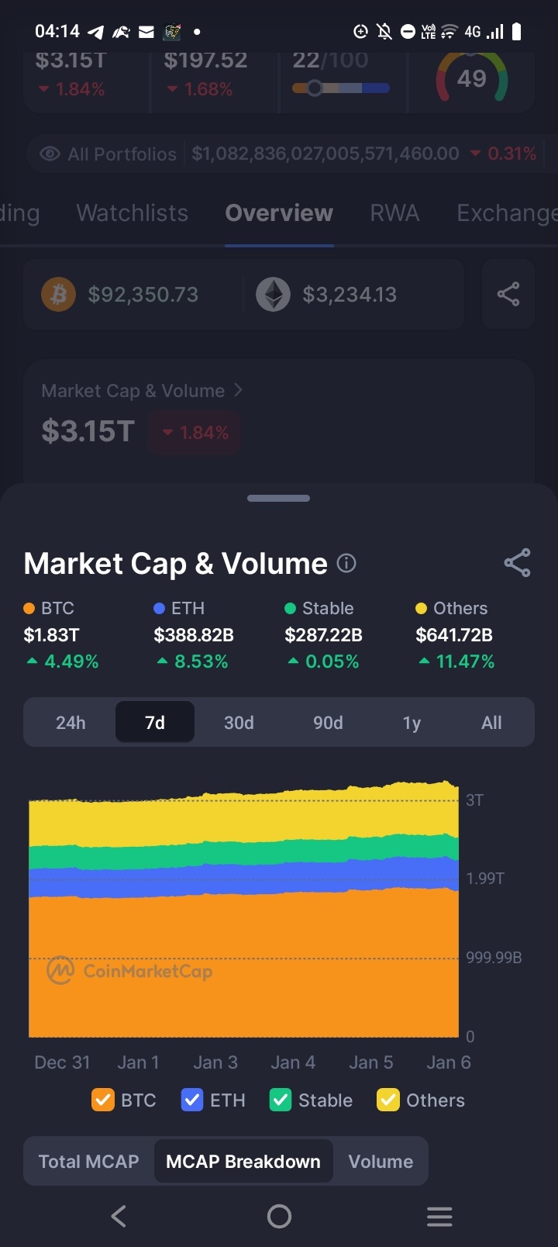Open recent apps menu icon

click(439, 1216)
